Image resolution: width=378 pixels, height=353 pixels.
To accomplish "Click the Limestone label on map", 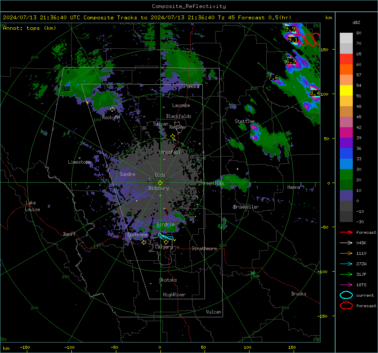I will 79,162.
